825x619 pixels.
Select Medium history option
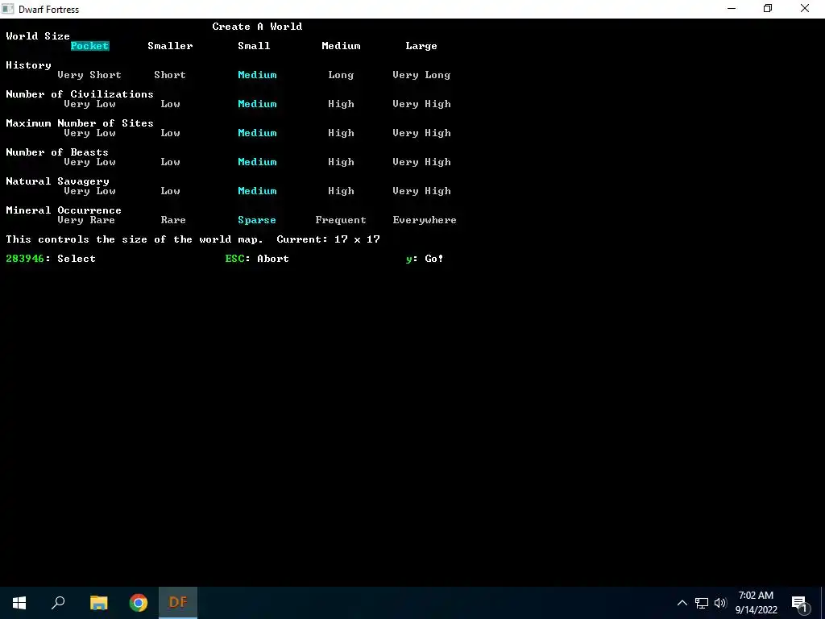click(257, 75)
